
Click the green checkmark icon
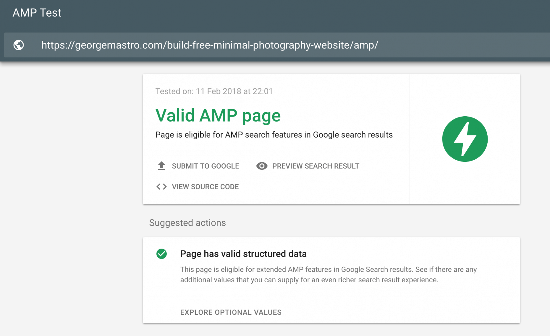pos(161,254)
